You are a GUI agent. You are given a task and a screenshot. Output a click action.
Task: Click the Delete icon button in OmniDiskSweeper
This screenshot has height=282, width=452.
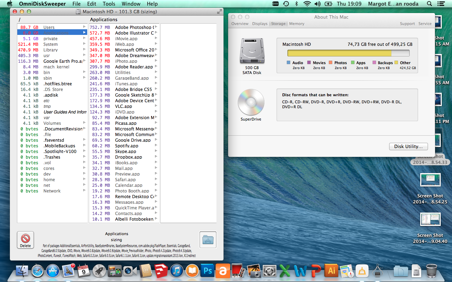25,240
